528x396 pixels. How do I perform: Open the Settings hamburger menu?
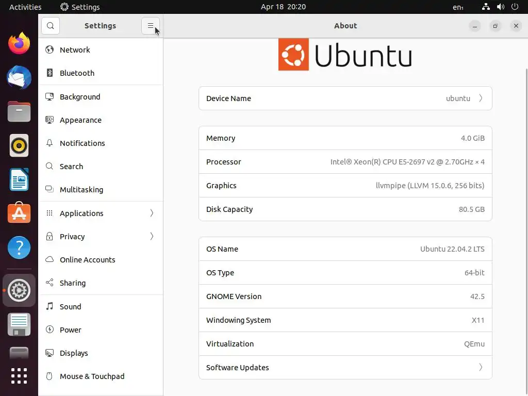tap(151, 26)
